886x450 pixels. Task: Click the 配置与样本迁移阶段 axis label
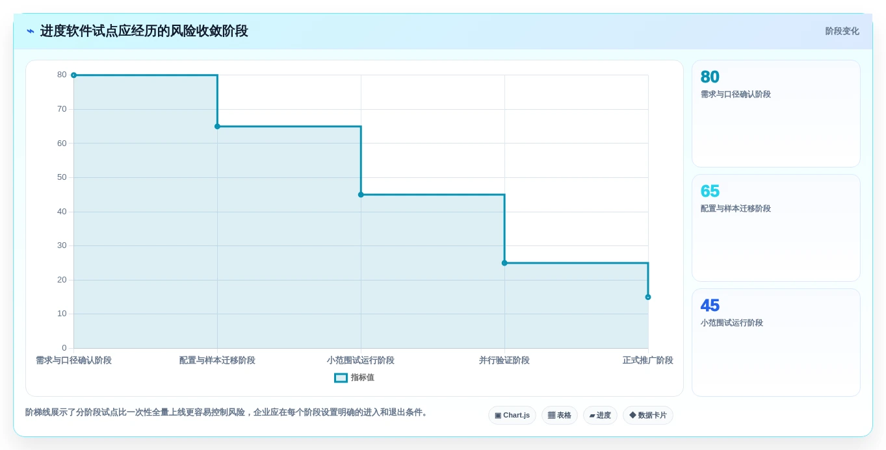tap(217, 360)
